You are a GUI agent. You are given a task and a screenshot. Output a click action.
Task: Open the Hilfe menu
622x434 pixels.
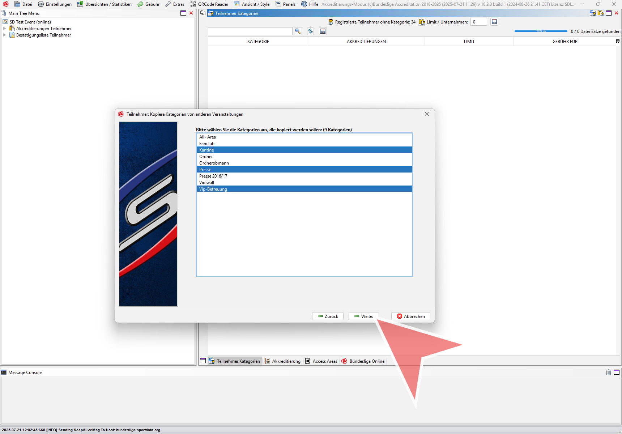(310, 4)
